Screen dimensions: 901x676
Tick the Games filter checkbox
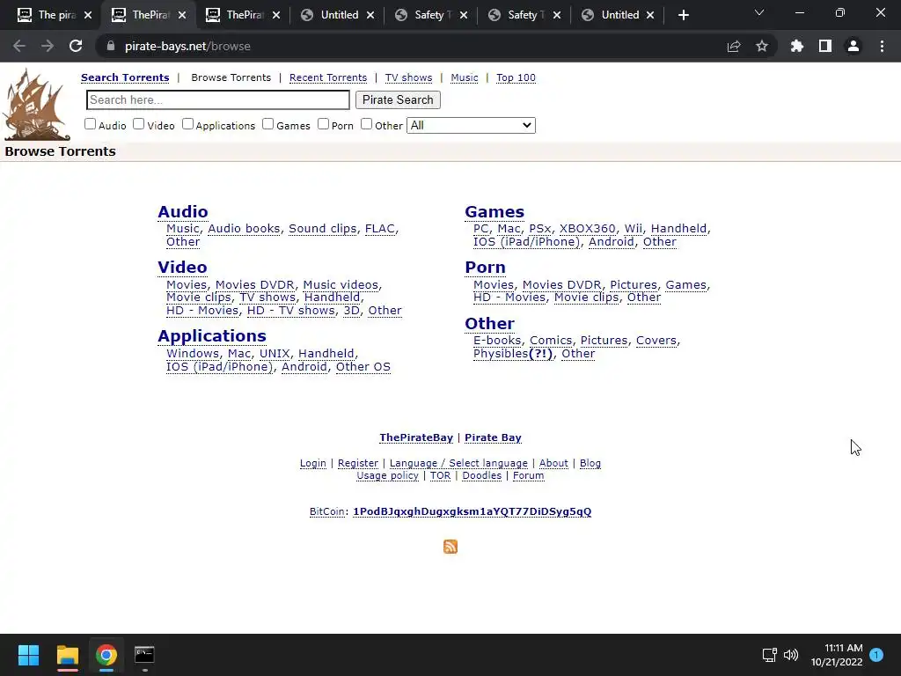[x=267, y=123]
